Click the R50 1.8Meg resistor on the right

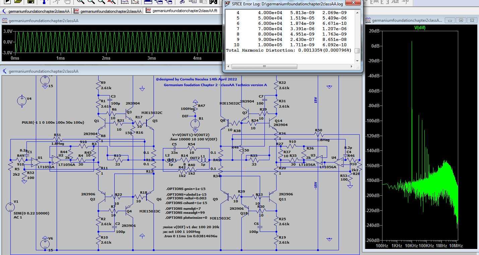pos(318,134)
